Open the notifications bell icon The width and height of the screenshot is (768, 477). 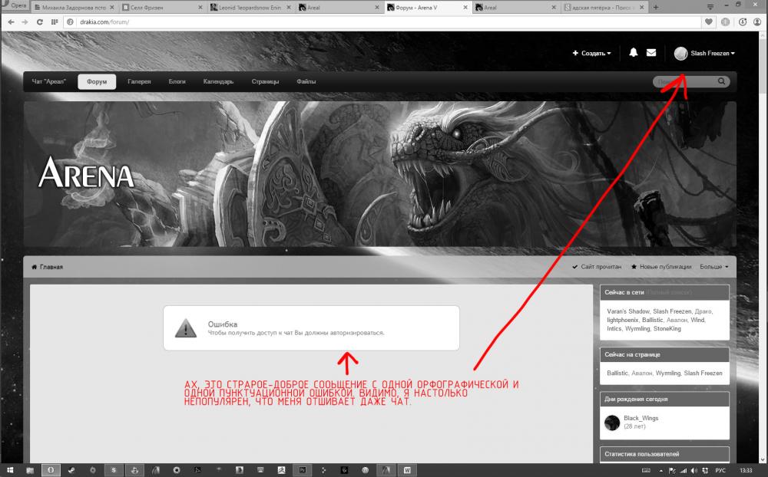coord(634,52)
